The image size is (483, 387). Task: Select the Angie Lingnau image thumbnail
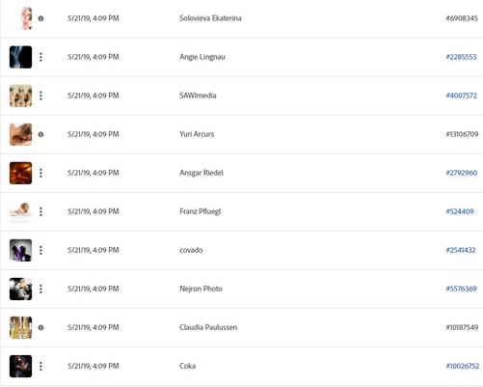coord(20,57)
